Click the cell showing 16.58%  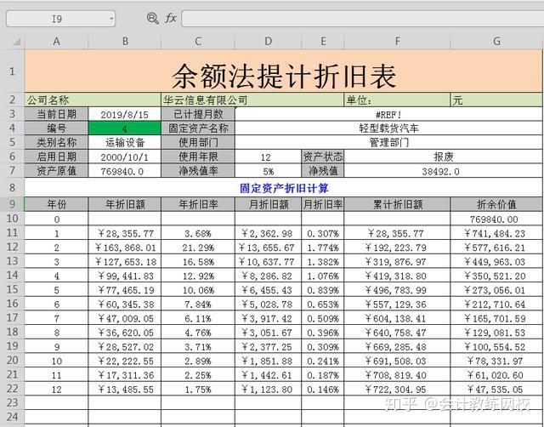(x=198, y=262)
